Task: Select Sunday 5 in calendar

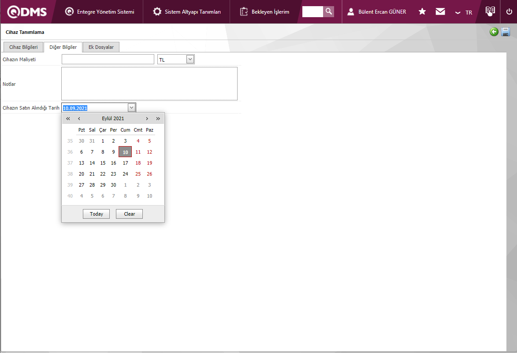Action: click(149, 141)
